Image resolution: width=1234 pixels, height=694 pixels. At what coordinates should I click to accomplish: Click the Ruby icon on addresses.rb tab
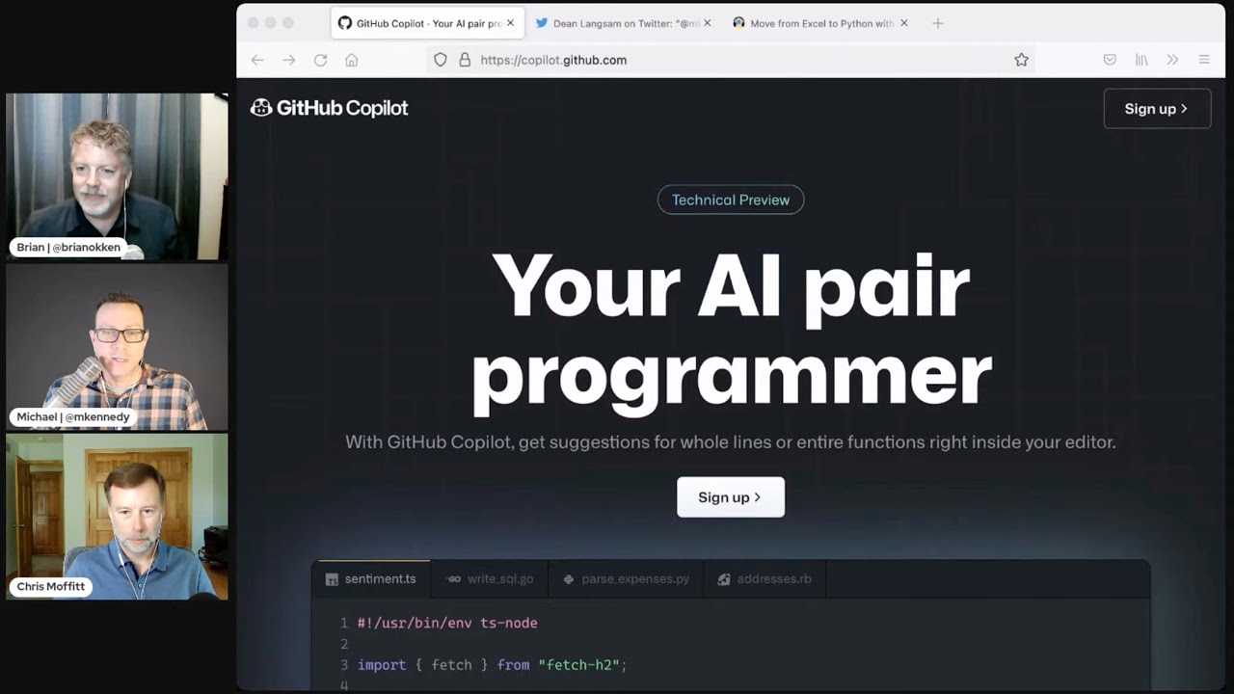(724, 579)
